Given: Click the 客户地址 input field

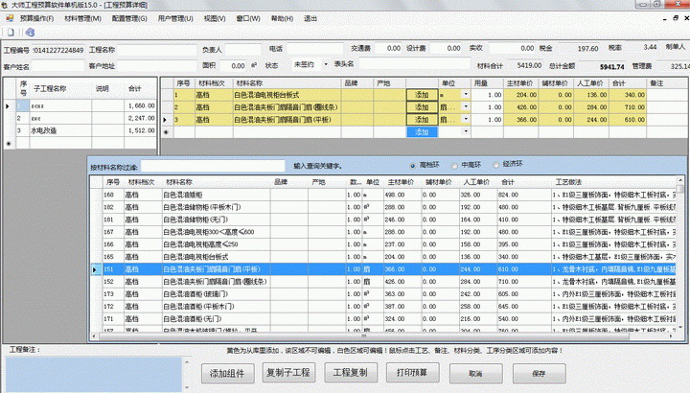Looking at the screenshot, I should 156,66.
